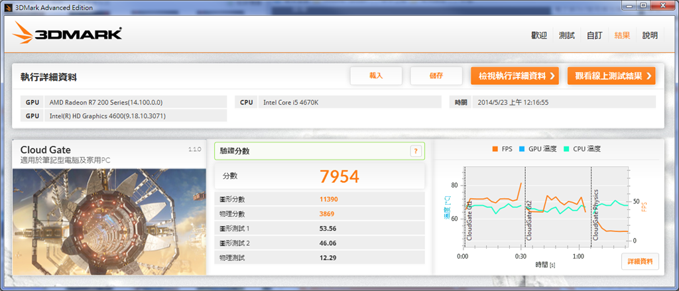Image resolution: width=679 pixels, height=291 pixels.
Task: Click the orange FPS legend swatch
Action: [495, 149]
